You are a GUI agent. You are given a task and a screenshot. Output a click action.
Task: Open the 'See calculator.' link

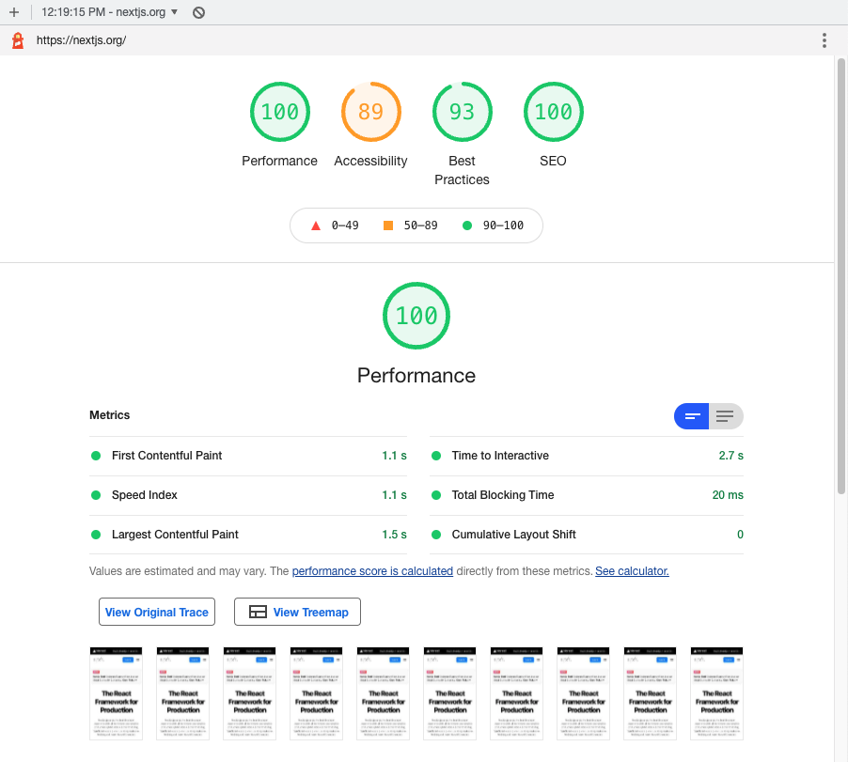pos(632,571)
